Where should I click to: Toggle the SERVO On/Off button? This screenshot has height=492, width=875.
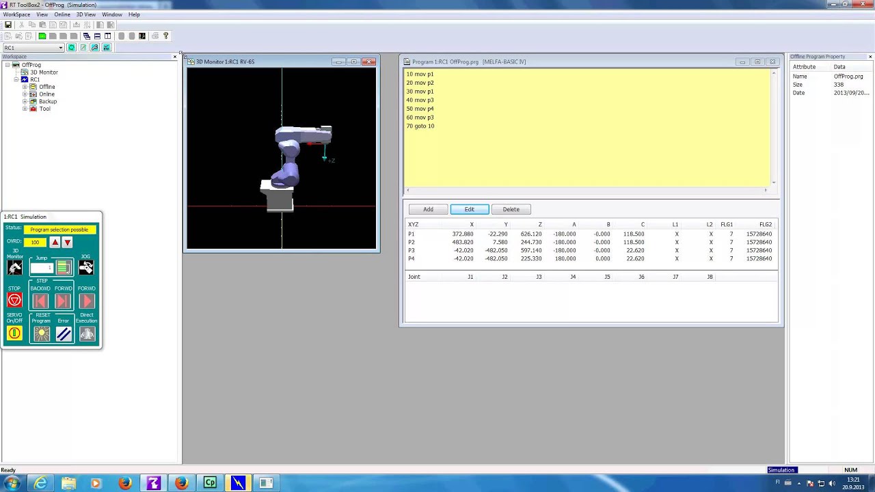[x=14, y=333]
